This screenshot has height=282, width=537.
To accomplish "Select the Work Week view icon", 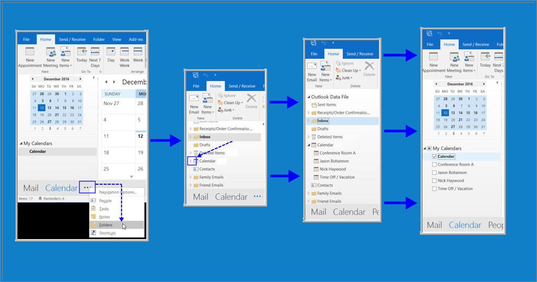I will coord(124,54).
